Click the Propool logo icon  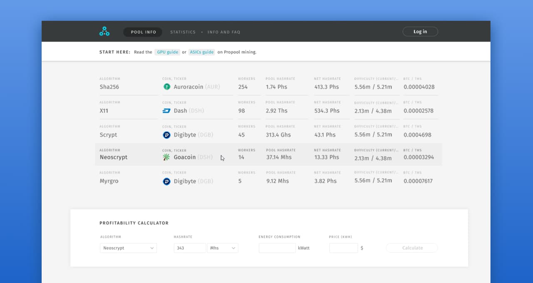(x=104, y=31)
